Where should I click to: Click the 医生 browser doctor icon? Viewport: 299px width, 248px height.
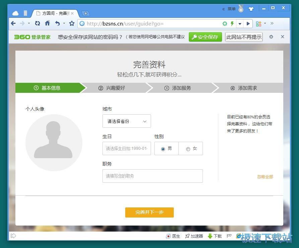[173, 236]
